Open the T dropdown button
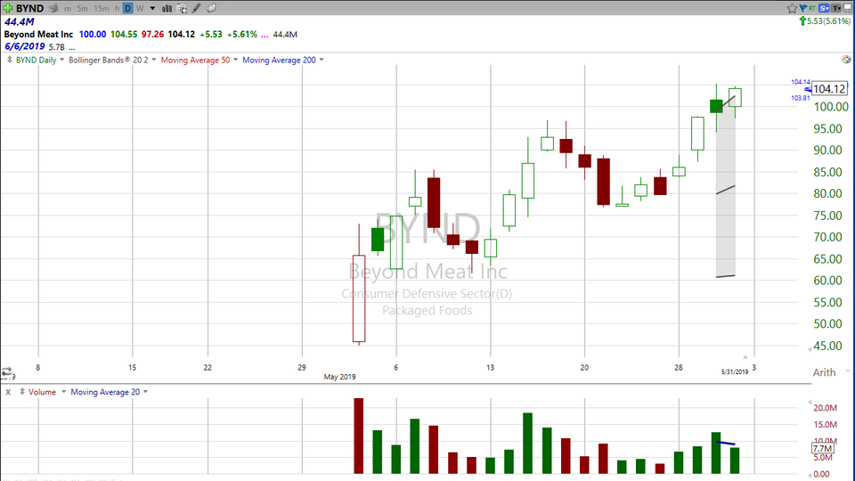Screen dimensions: 855x481 (x=836, y=8)
